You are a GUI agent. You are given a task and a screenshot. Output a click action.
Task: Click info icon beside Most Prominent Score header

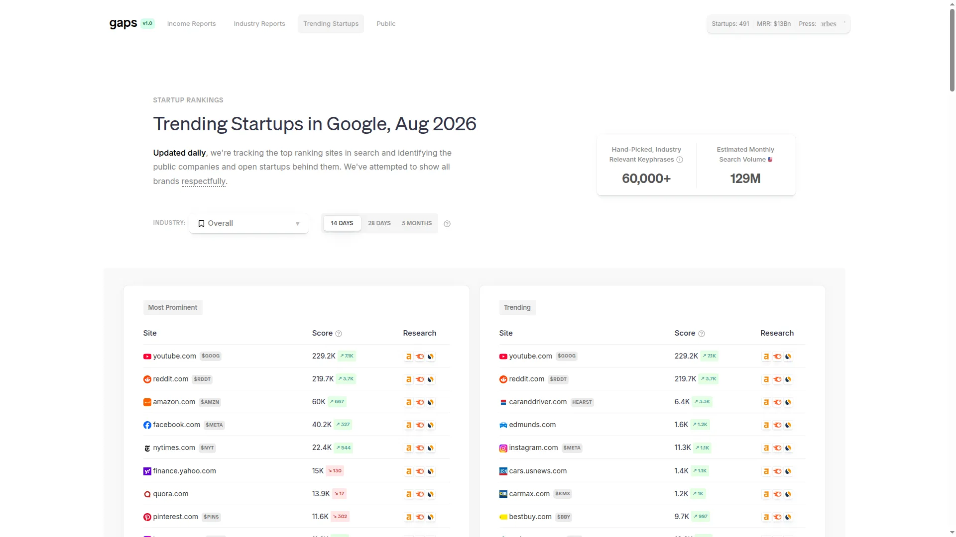339,334
